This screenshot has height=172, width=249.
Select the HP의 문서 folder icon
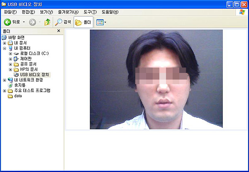(16, 70)
